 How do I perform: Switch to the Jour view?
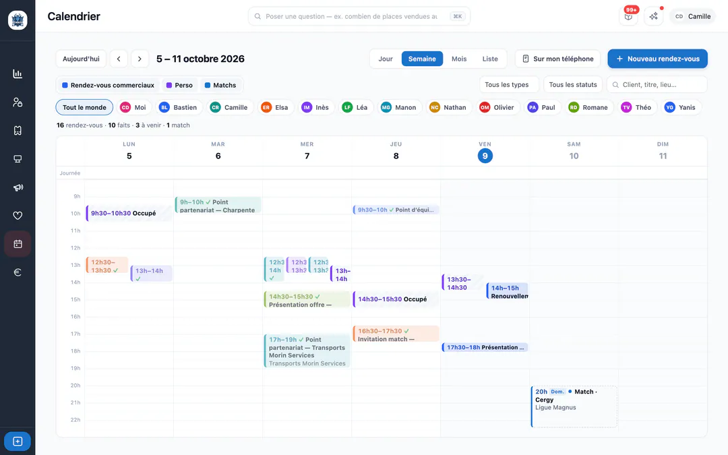(386, 59)
